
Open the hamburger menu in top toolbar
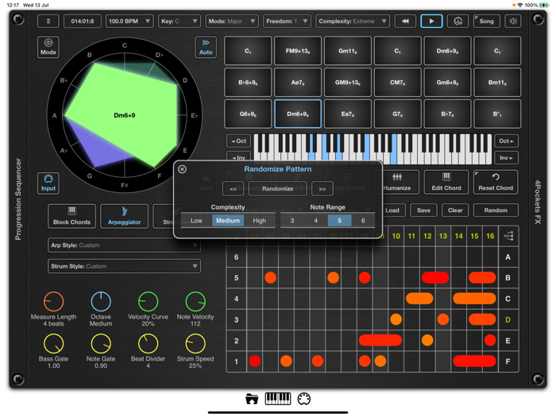(48, 21)
